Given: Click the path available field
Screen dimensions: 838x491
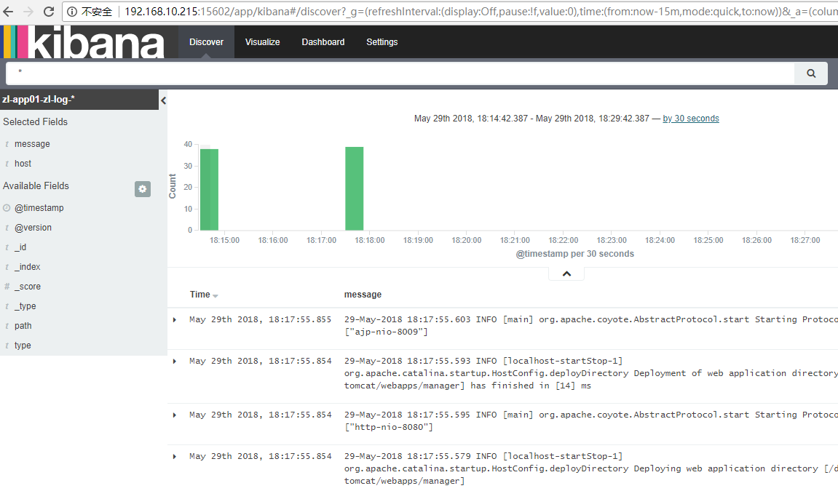Looking at the screenshot, I should pos(23,326).
